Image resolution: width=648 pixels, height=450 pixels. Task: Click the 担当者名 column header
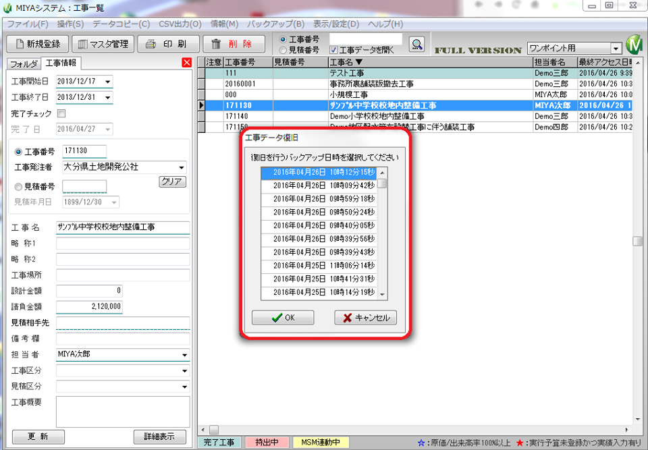pos(555,62)
